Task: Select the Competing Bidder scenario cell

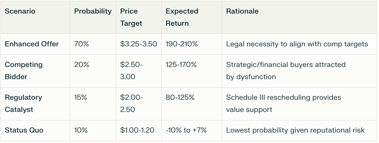Action: (24, 71)
